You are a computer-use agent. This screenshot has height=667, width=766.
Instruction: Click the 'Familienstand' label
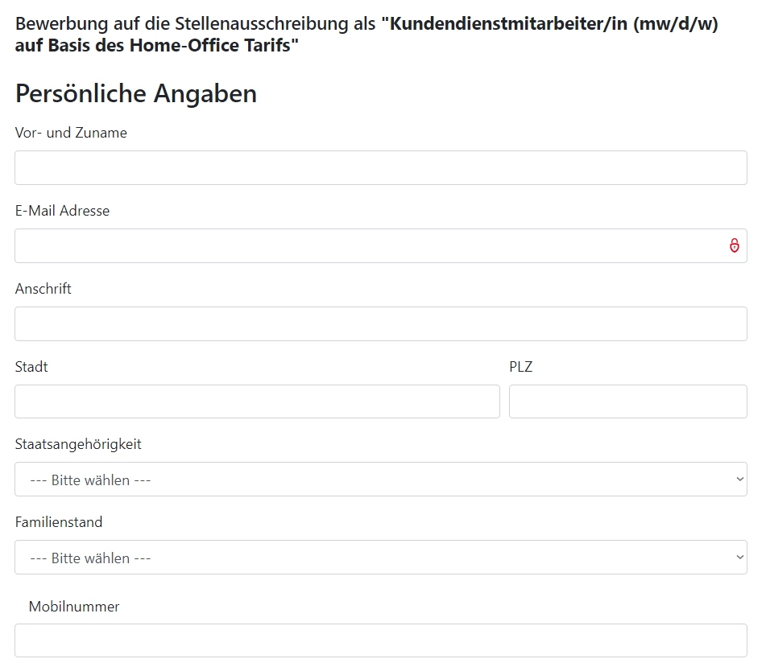[x=59, y=522]
